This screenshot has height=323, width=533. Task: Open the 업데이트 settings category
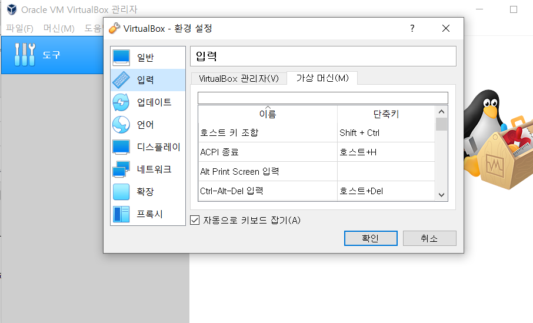(148, 102)
